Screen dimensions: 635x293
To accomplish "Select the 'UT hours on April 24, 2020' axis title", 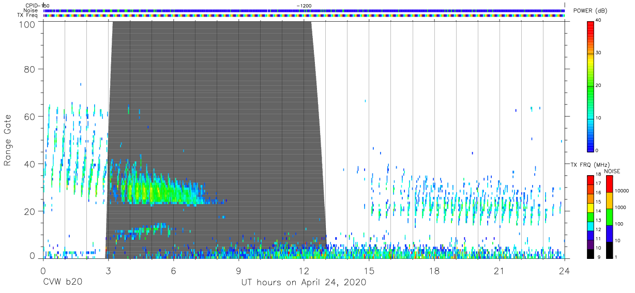I will click(304, 282).
